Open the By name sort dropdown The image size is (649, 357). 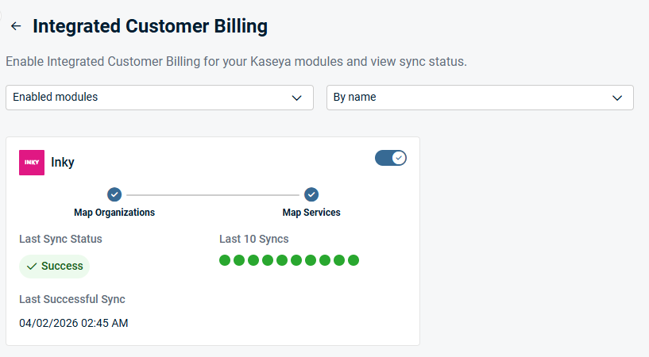click(x=479, y=98)
